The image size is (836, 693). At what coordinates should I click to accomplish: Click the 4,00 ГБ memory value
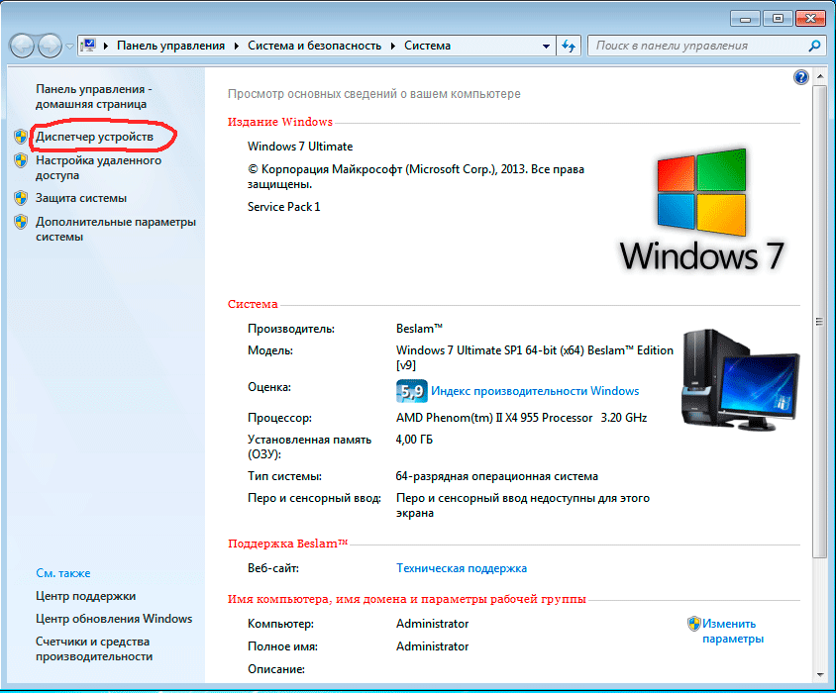coord(414,440)
